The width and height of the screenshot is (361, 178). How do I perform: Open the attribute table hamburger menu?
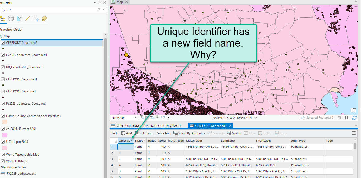coord(354,133)
